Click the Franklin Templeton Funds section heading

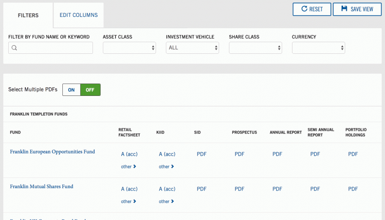pos(39,114)
